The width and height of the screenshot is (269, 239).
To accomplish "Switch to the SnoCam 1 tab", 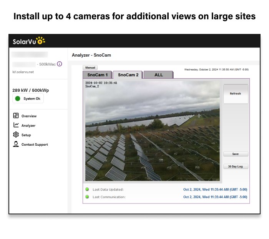I will [98, 75].
